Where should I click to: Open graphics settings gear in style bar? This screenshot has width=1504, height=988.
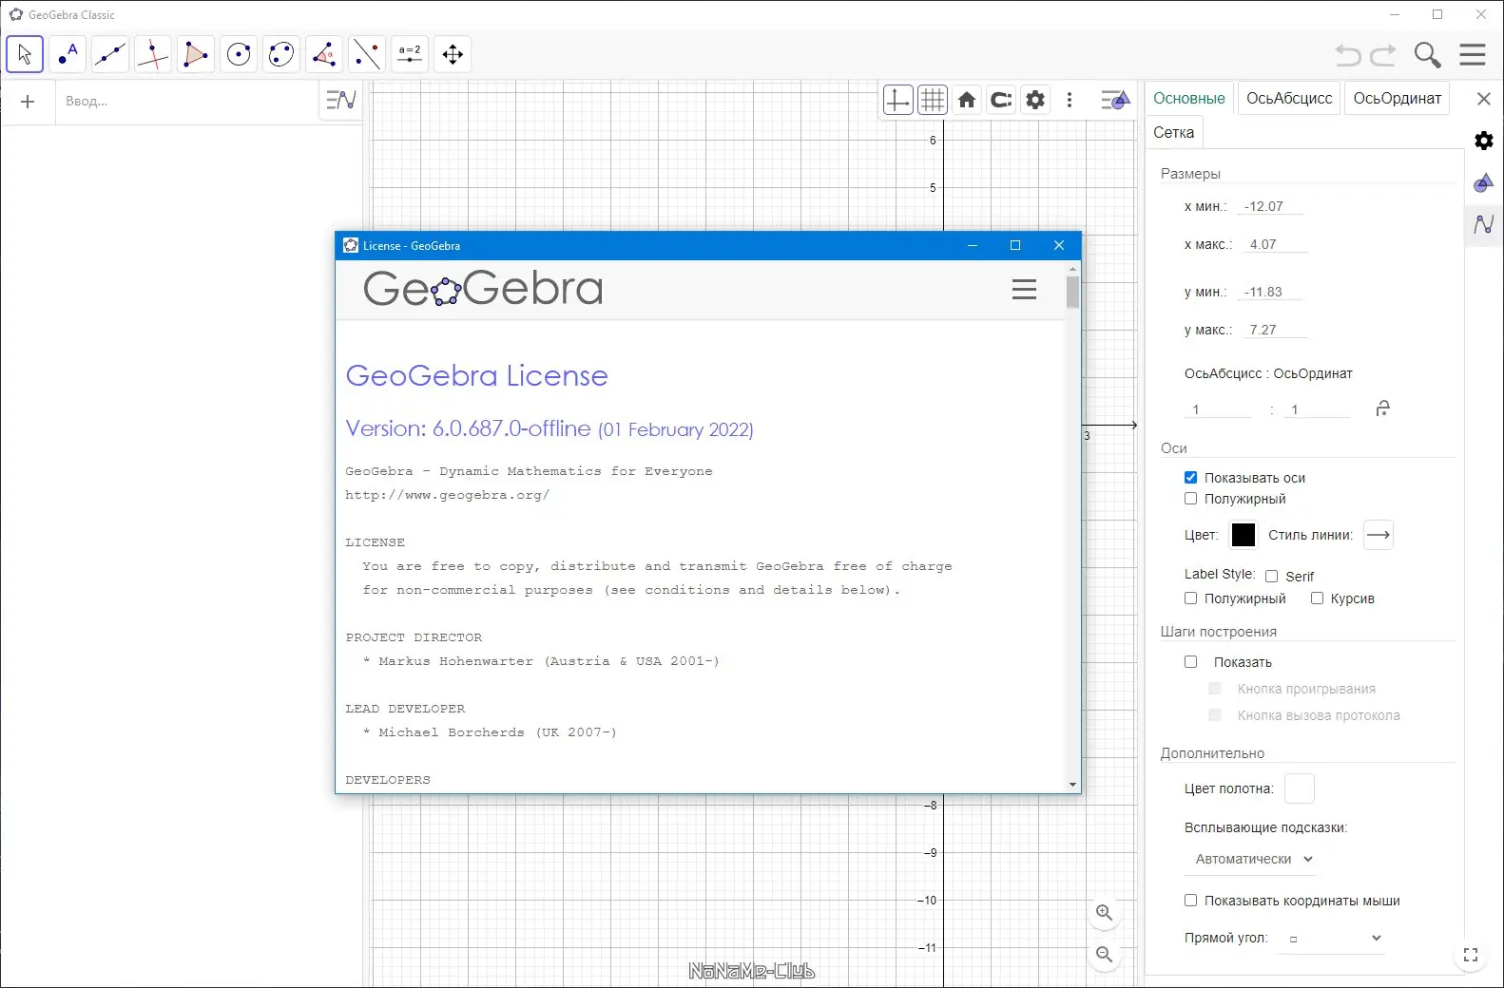(1035, 100)
